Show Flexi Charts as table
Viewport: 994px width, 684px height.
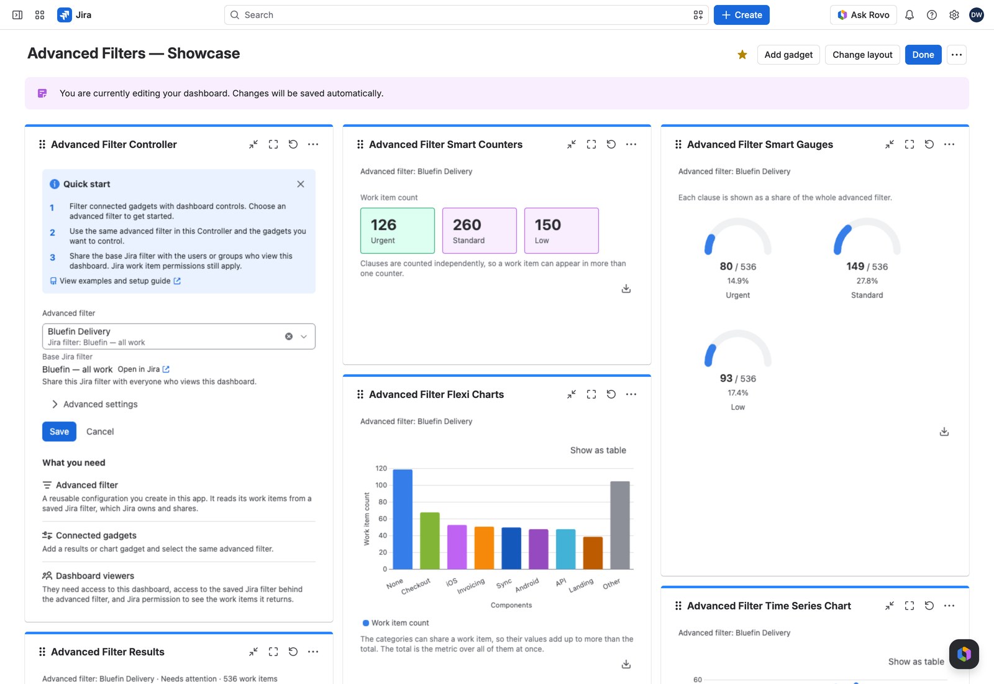pyautogui.click(x=598, y=450)
